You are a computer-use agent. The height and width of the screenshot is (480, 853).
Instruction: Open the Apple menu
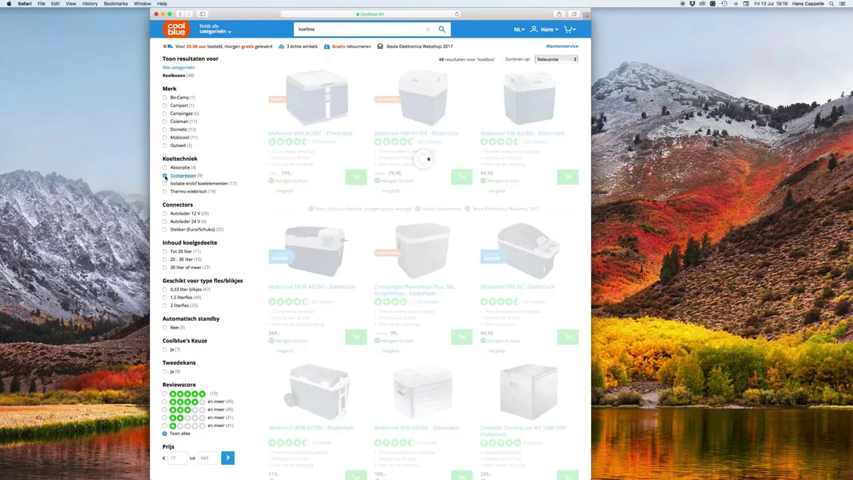(x=9, y=3)
